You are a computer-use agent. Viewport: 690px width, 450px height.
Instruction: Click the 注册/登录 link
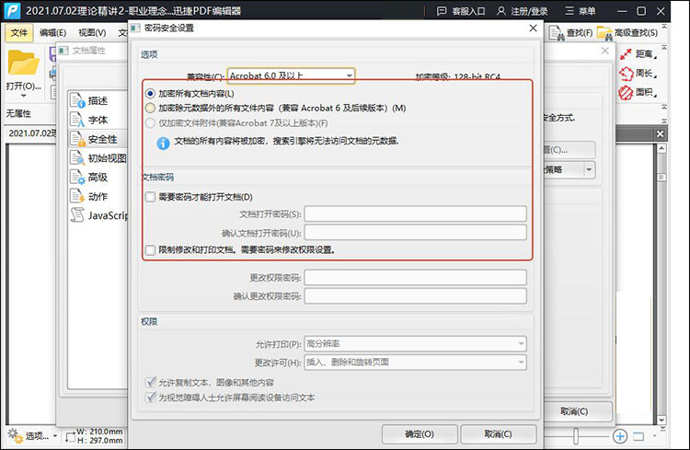pyautogui.click(x=529, y=11)
